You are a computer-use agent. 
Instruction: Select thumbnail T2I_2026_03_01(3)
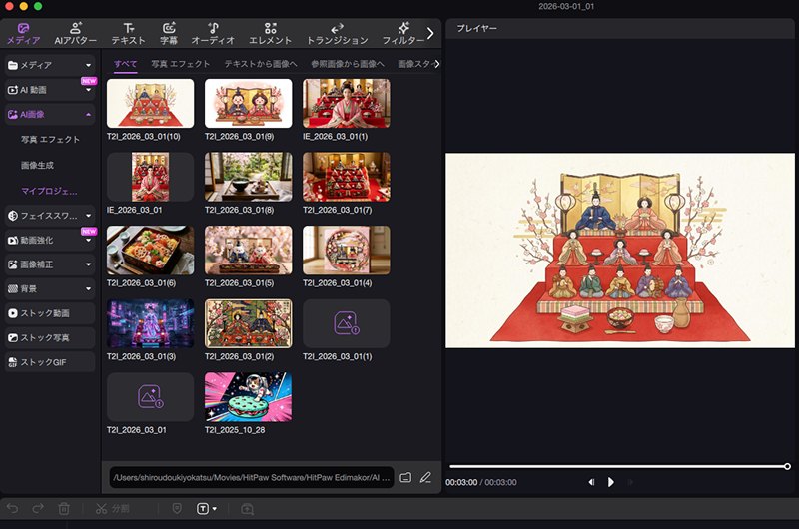pos(150,322)
